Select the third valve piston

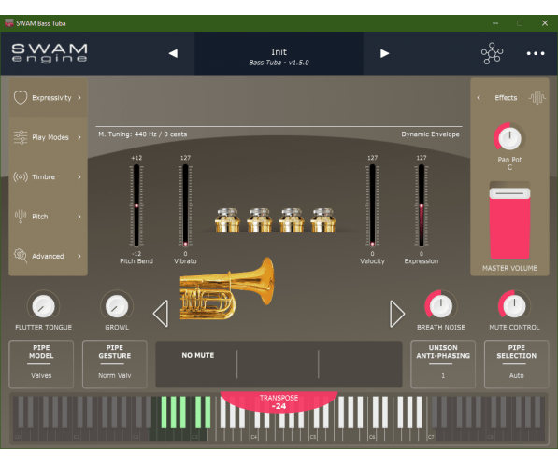tap(292, 220)
